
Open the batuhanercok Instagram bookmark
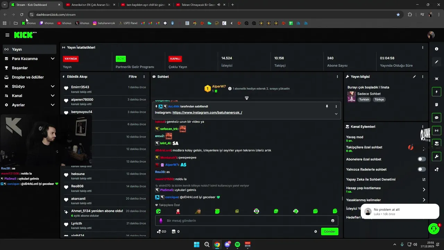point(104,23)
